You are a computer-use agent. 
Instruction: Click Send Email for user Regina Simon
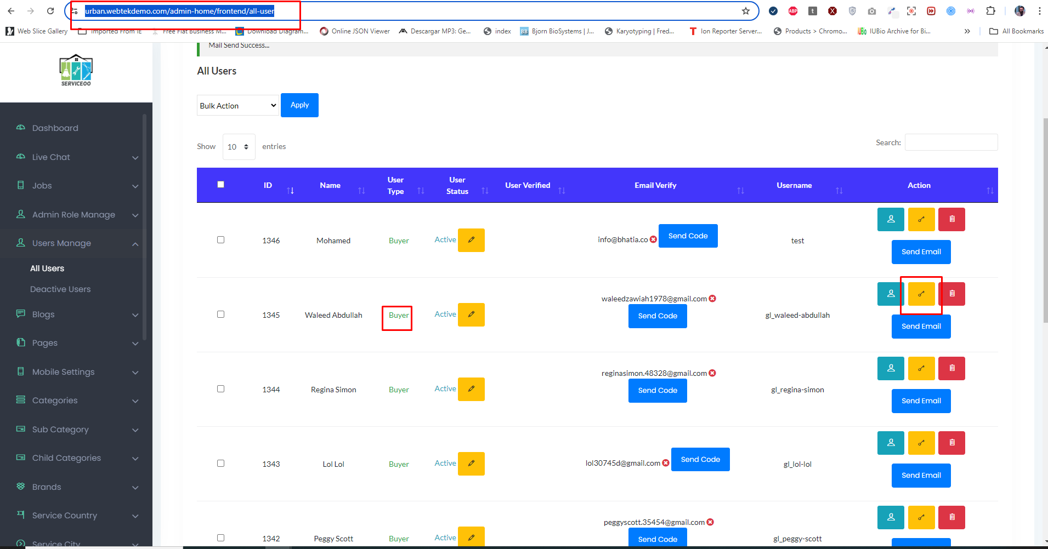(x=921, y=401)
